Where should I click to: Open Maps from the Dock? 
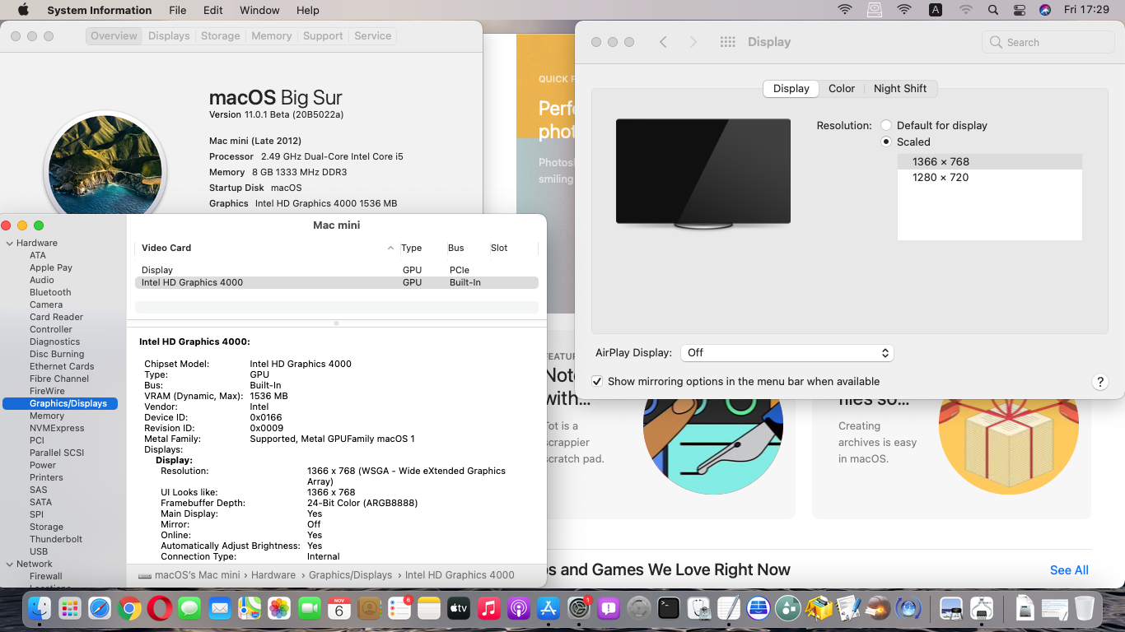(250, 609)
